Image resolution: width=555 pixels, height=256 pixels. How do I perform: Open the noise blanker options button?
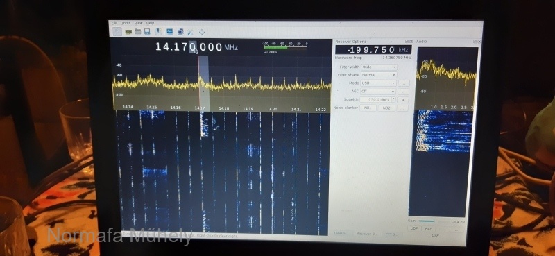pyautogui.click(x=402, y=108)
